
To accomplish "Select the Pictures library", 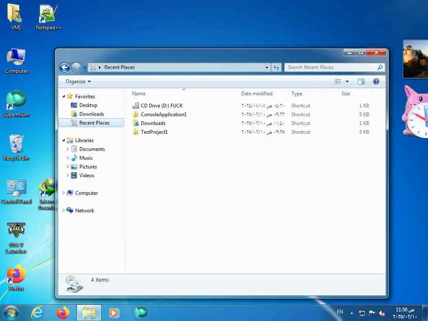I will point(88,166).
